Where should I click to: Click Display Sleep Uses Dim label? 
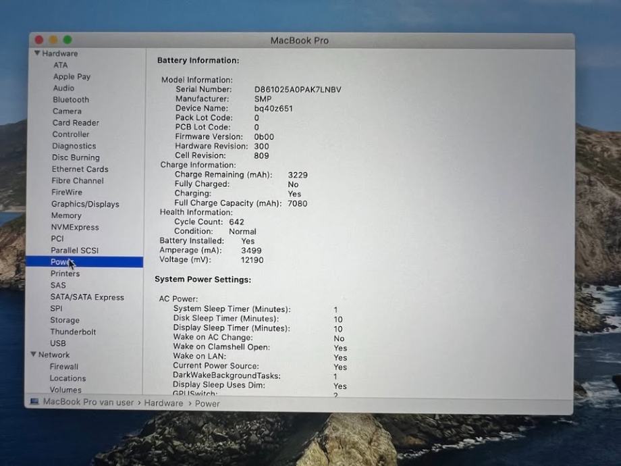[x=219, y=385]
